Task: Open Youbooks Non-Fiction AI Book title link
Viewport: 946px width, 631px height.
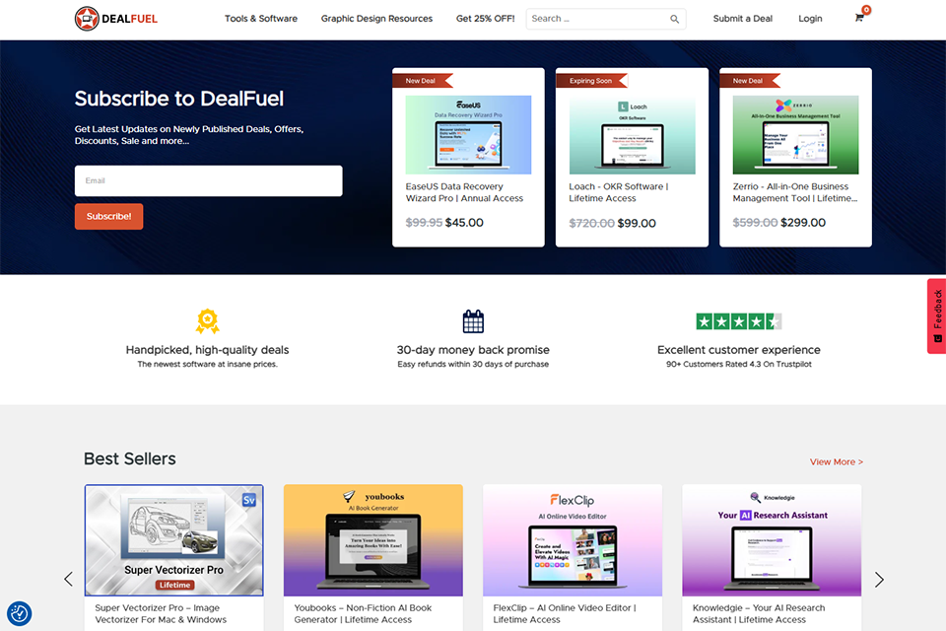Action: click(363, 613)
